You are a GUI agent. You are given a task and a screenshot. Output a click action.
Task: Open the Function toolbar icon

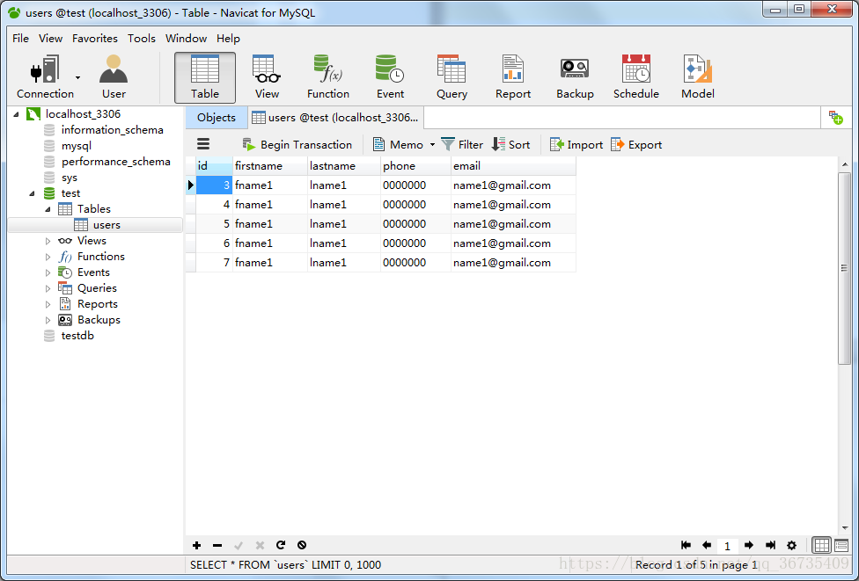pyautogui.click(x=328, y=77)
